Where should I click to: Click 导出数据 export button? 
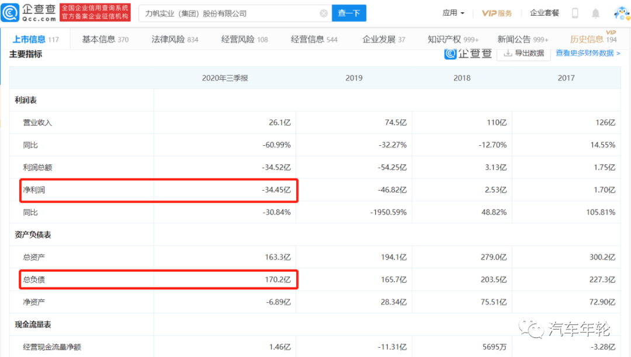(523, 54)
